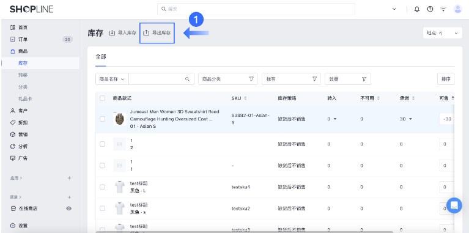Select the 全部 tab
The image size is (469, 233).
(x=101, y=57)
